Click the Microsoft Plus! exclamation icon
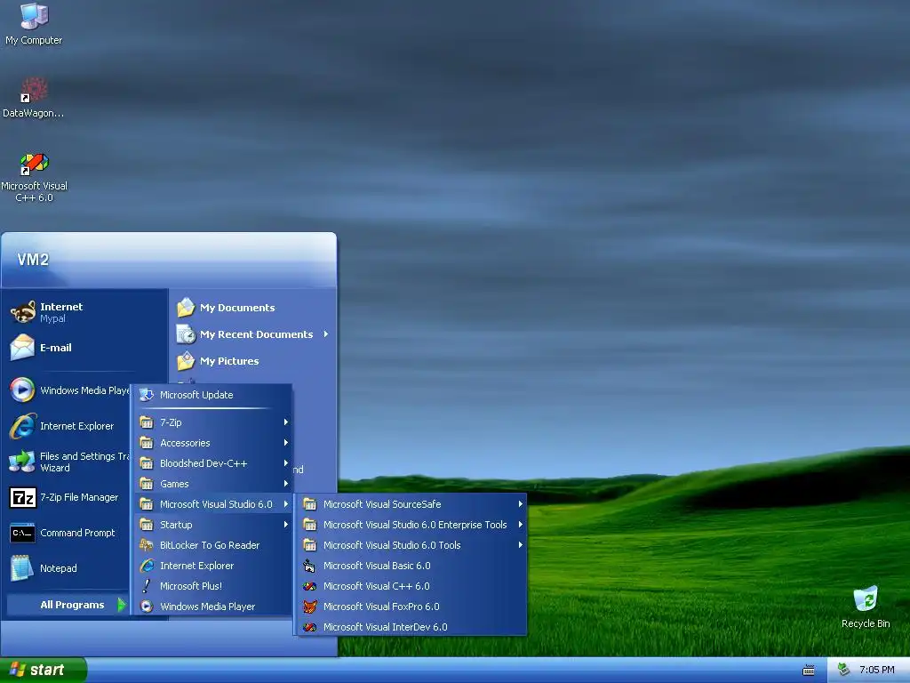The height and width of the screenshot is (683, 910). click(x=147, y=586)
